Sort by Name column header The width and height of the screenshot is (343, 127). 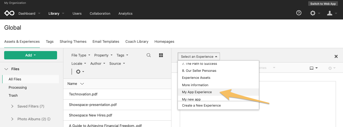click(x=76, y=84)
